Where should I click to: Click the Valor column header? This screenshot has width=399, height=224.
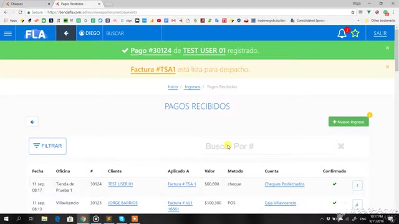(x=209, y=171)
